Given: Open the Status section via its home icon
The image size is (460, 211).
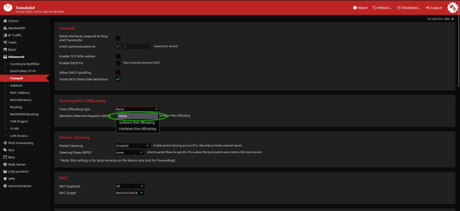Looking at the screenshot, I should click(5, 21).
